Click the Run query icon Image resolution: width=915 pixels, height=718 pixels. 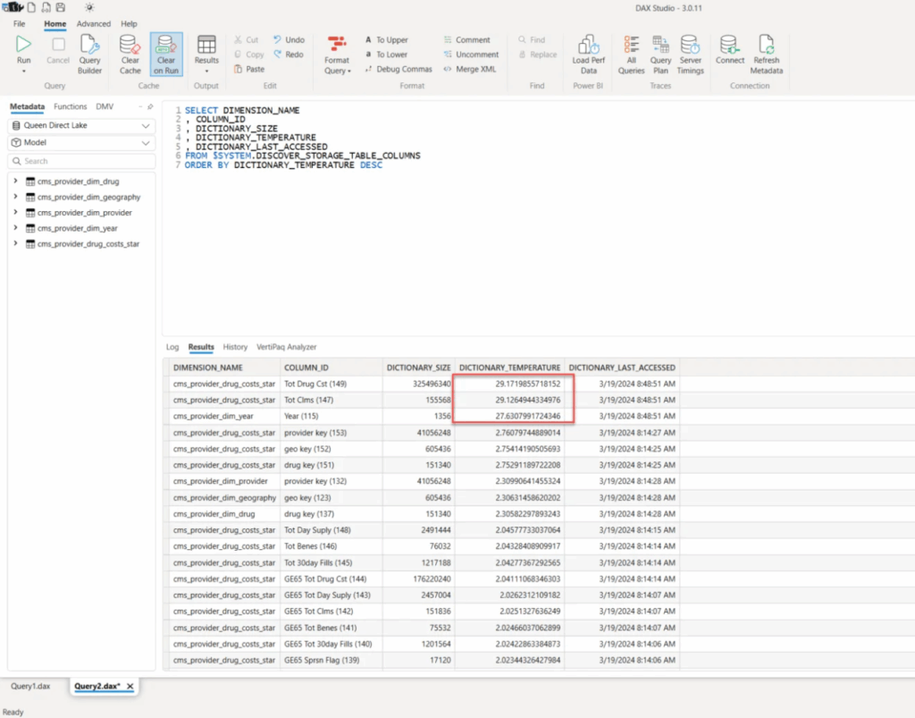24,46
